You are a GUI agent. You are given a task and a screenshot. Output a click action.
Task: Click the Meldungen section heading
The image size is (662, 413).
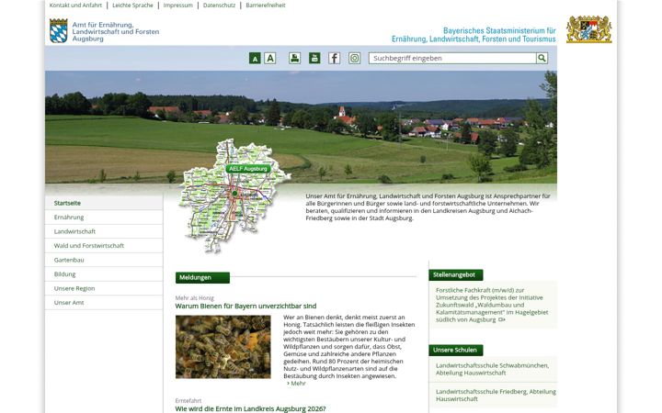click(202, 278)
